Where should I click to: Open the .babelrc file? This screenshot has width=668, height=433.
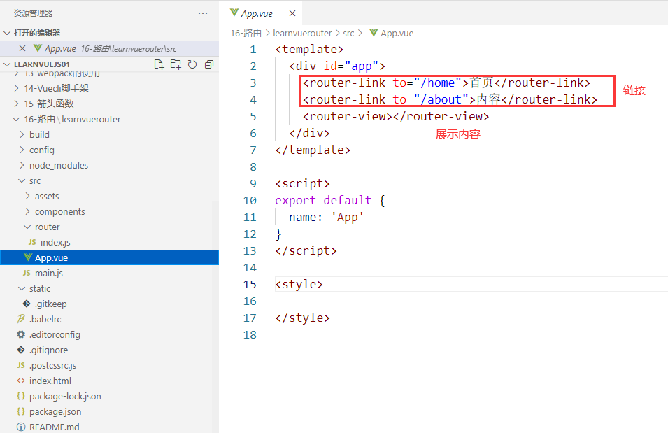click(110, 319)
